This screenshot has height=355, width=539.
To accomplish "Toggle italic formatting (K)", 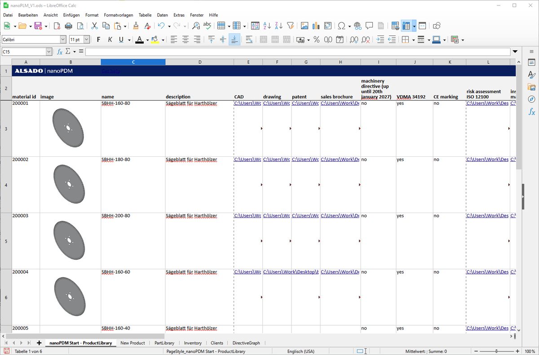I will pyautogui.click(x=110, y=40).
